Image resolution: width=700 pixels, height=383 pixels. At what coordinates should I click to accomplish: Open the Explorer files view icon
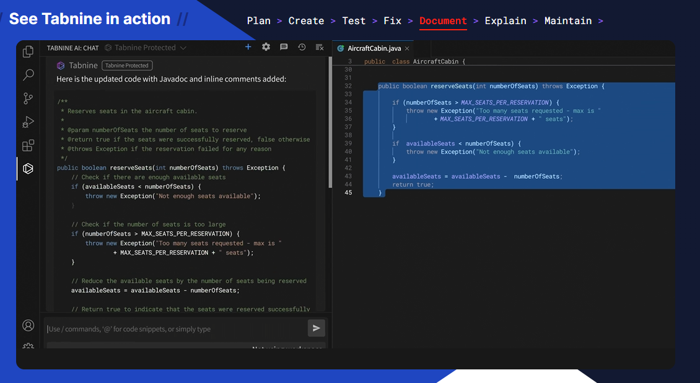(28, 51)
